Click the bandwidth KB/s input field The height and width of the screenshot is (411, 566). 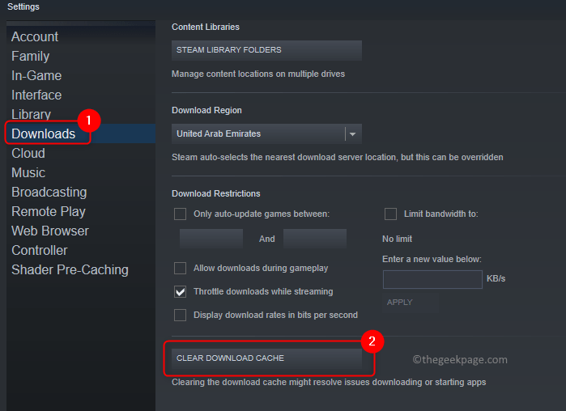pos(432,279)
